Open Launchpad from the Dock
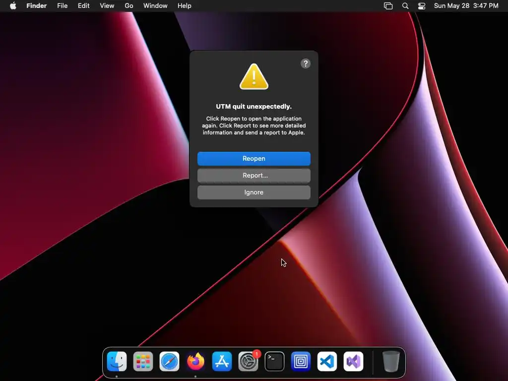The height and width of the screenshot is (381, 508). tap(143, 361)
